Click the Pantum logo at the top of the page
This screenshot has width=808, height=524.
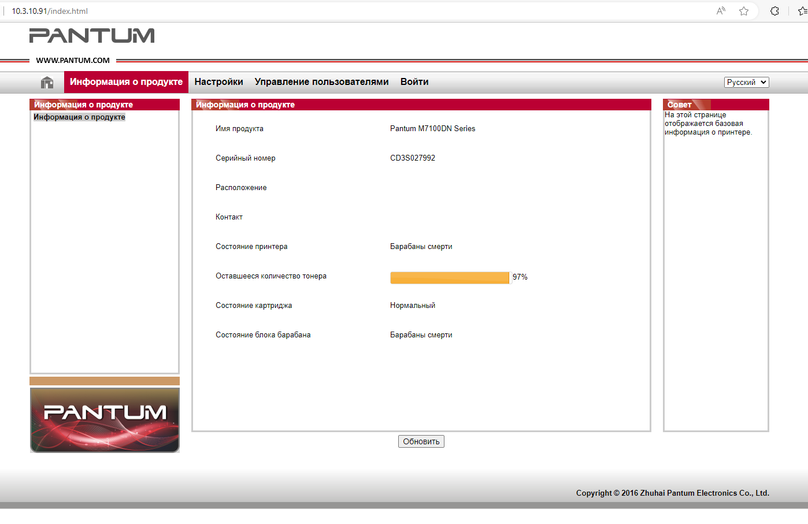[x=92, y=36]
